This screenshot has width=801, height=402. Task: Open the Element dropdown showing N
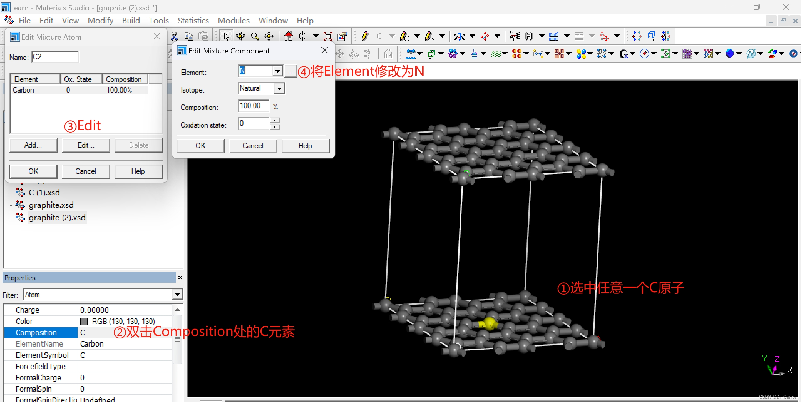277,71
